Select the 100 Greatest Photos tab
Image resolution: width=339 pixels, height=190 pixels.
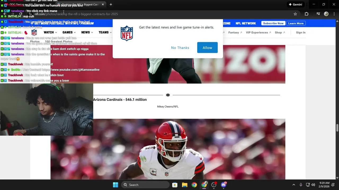click(59, 41)
